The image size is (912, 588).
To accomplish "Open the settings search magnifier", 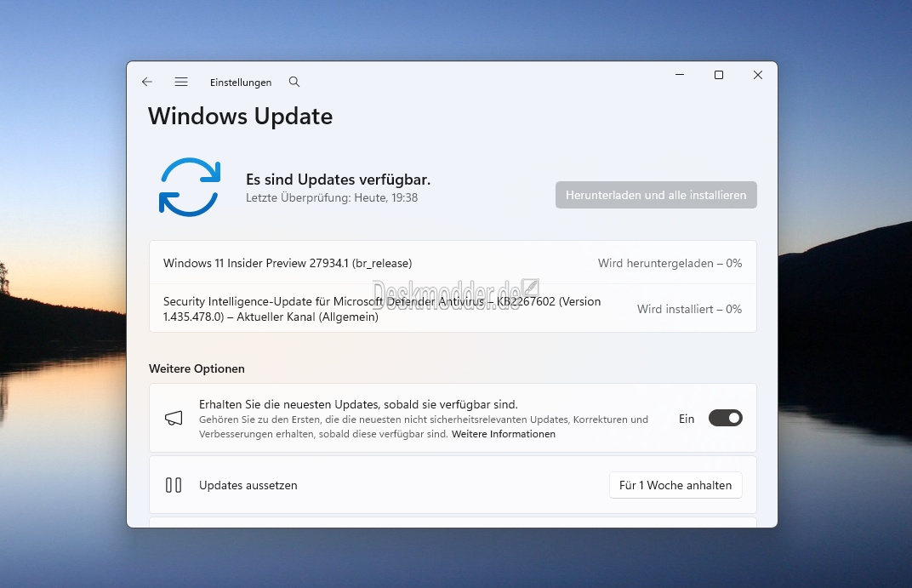I will (294, 82).
